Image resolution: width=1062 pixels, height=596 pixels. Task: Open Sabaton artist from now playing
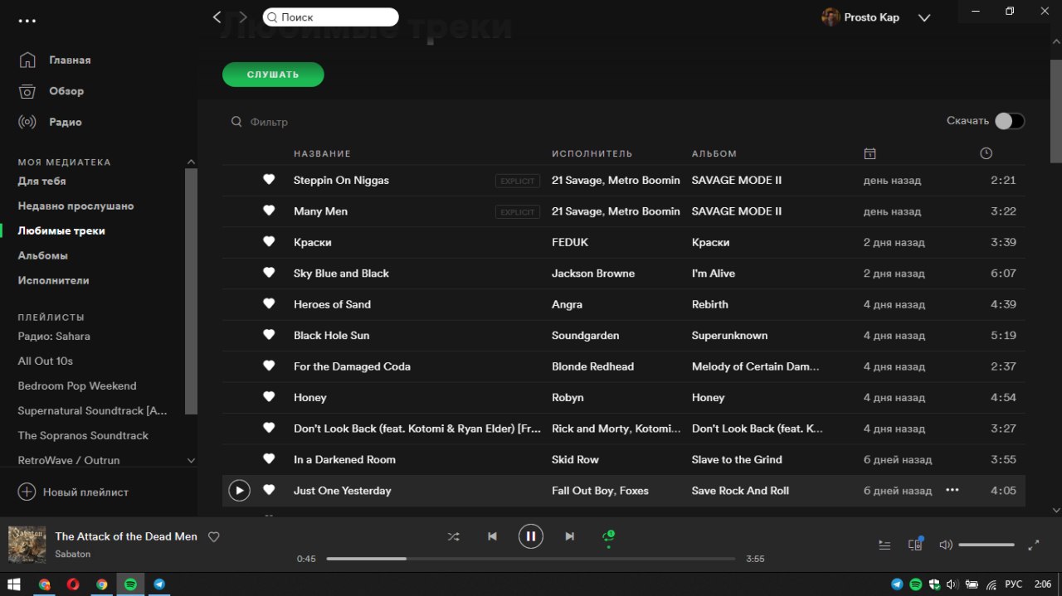point(73,554)
